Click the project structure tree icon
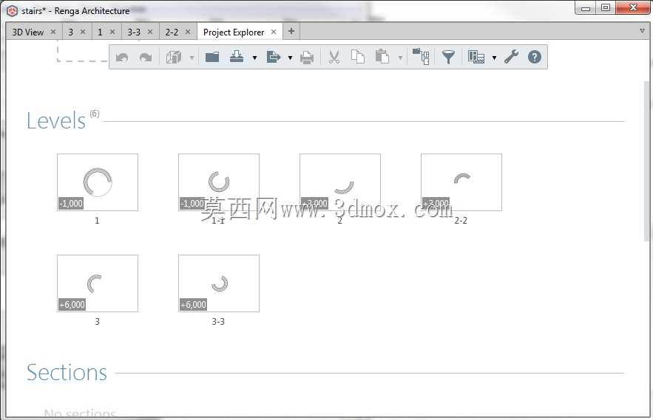 click(421, 57)
